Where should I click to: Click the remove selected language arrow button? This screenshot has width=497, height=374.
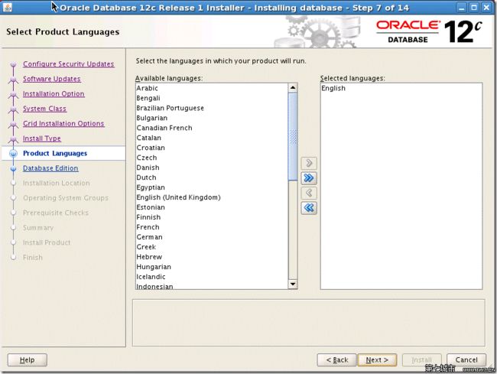point(309,193)
